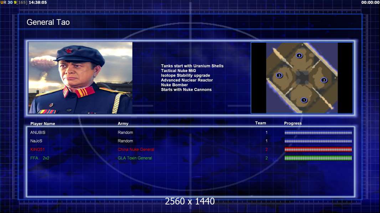Click 'Isotope Stability upgrade' text
The height and width of the screenshot is (213, 380).
[185, 75]
